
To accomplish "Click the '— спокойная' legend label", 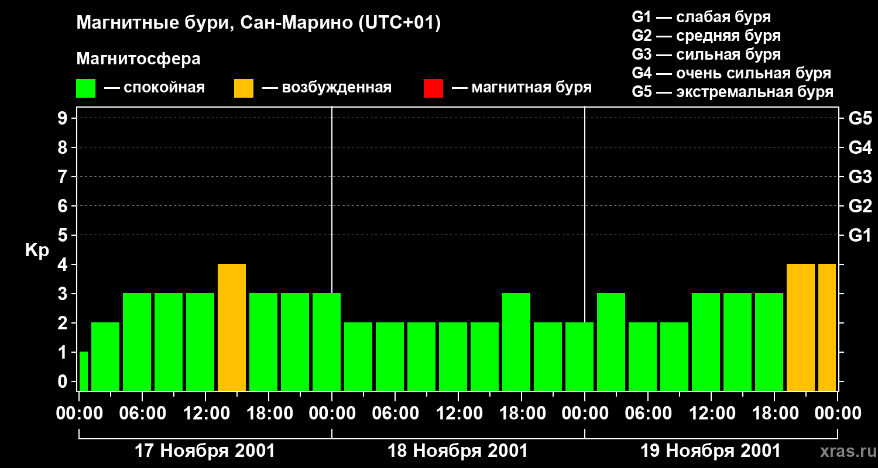I will point(155,88).
